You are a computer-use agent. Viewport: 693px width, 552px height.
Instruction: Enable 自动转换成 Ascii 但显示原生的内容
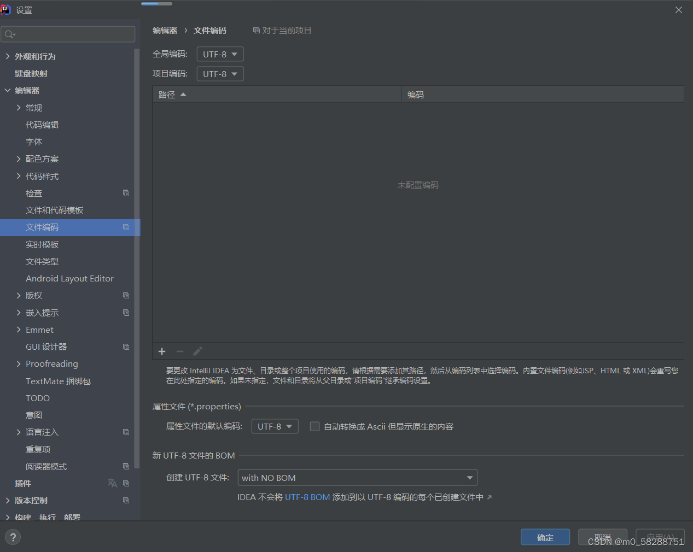(x=315, y=426)
